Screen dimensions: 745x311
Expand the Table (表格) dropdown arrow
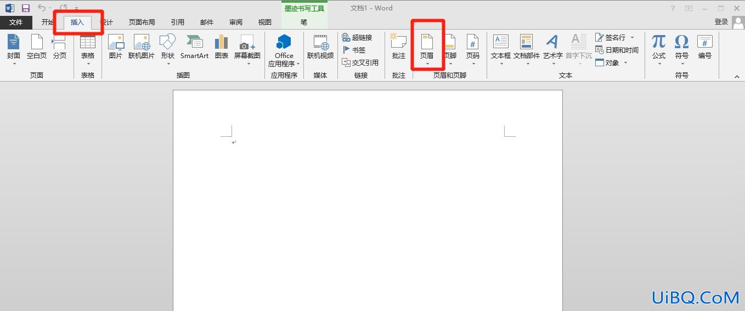point(88,64)
